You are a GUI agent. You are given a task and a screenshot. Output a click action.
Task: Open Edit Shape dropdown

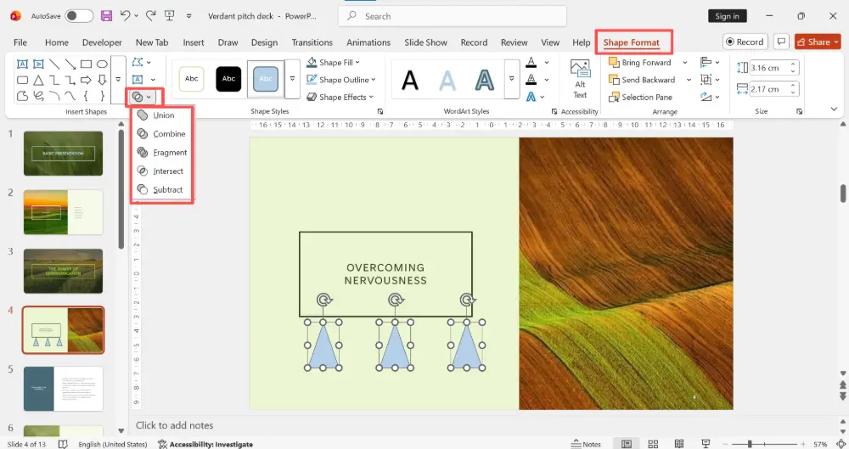(x=142, y=62)
